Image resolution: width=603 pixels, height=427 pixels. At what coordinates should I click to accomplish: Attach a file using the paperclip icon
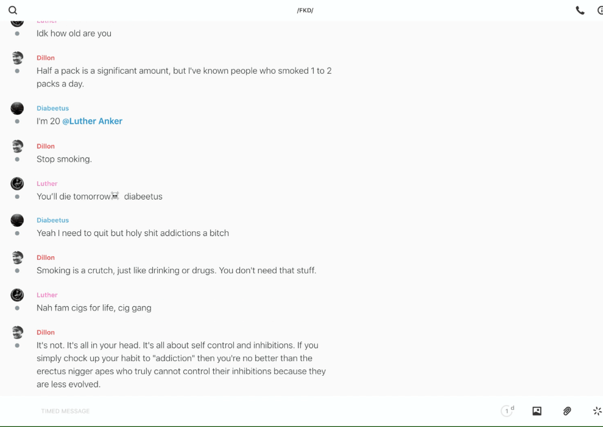click(x=567, y=411)
